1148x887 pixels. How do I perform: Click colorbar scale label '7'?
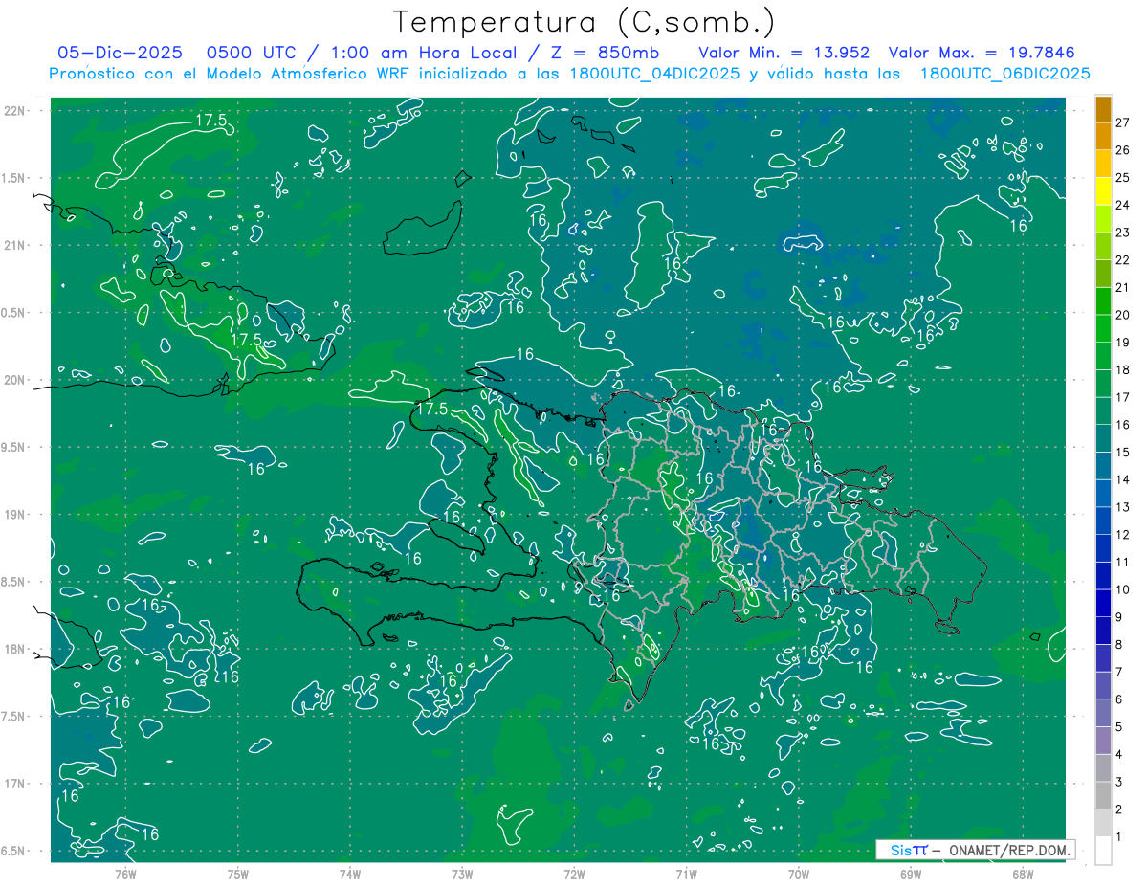(1119, 672)
